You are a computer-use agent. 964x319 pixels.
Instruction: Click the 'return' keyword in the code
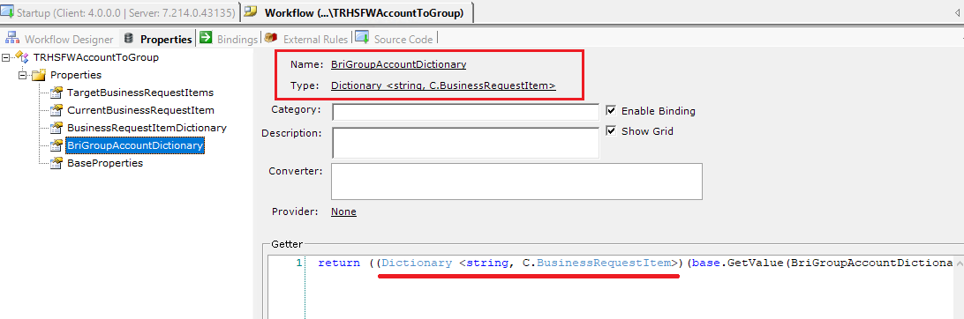tap(339, 263)
